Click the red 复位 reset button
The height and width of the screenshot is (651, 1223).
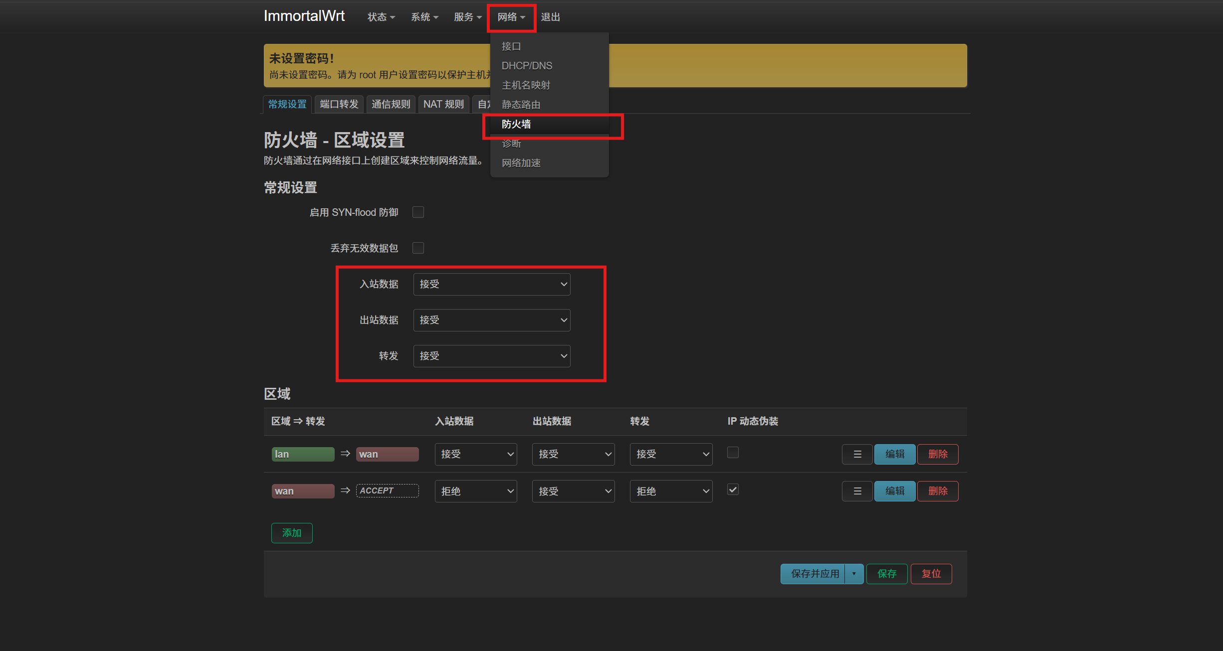coord(931,574)
